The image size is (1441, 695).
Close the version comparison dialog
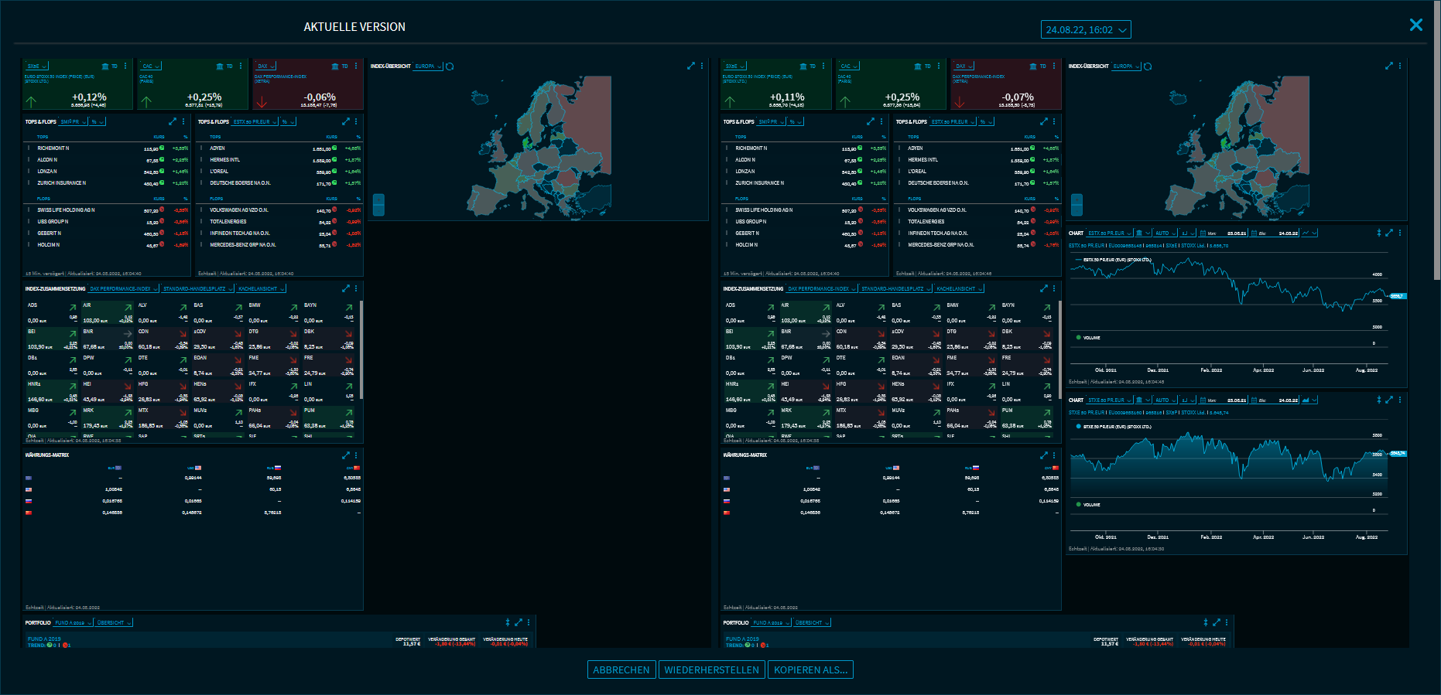click(1415, 26)
